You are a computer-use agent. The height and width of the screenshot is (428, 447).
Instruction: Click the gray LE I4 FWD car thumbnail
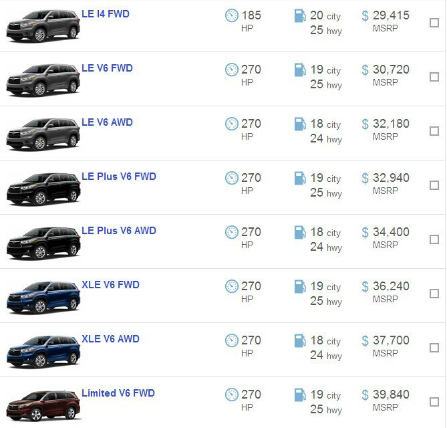tap(43, 25)
